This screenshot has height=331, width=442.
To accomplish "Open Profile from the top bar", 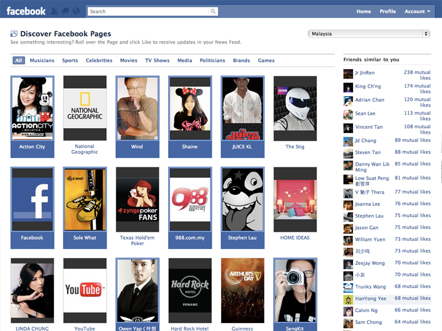I will [x=387, y=11].
